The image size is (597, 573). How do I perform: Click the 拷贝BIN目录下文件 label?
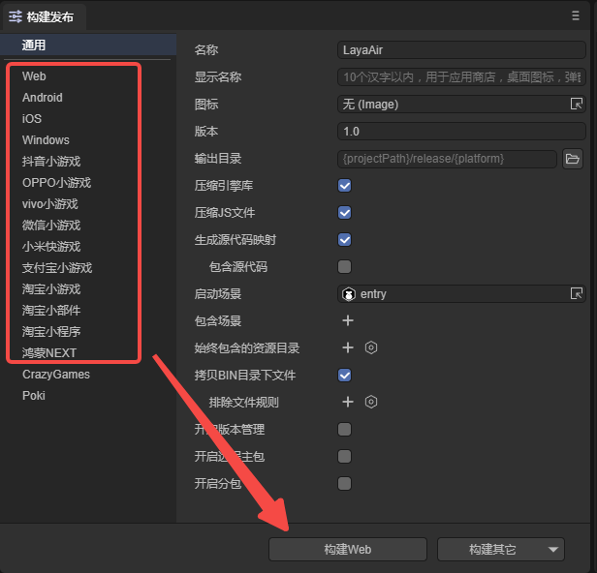tap(245, 375)
